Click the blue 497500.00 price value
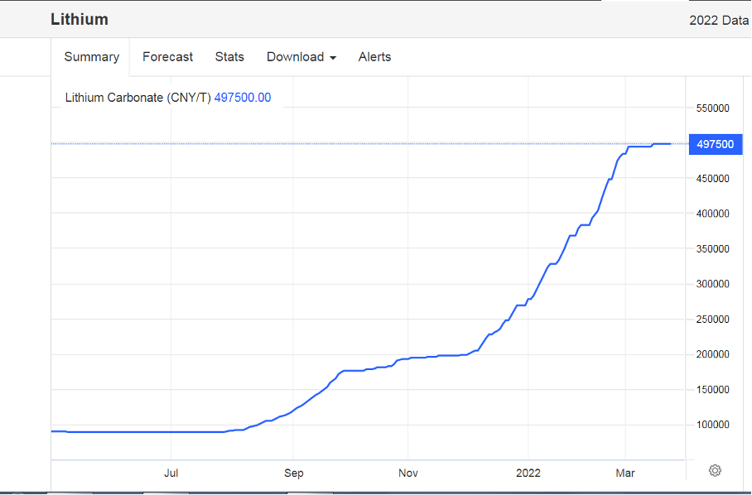 243,98
